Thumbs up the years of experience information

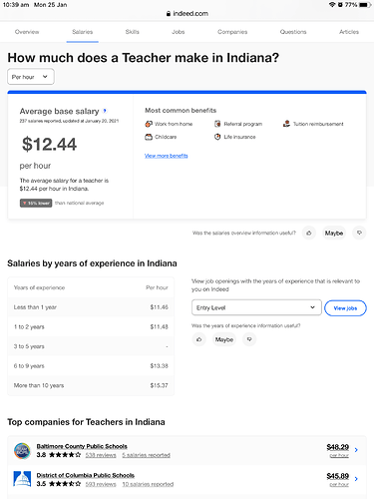tap(199, 339)
